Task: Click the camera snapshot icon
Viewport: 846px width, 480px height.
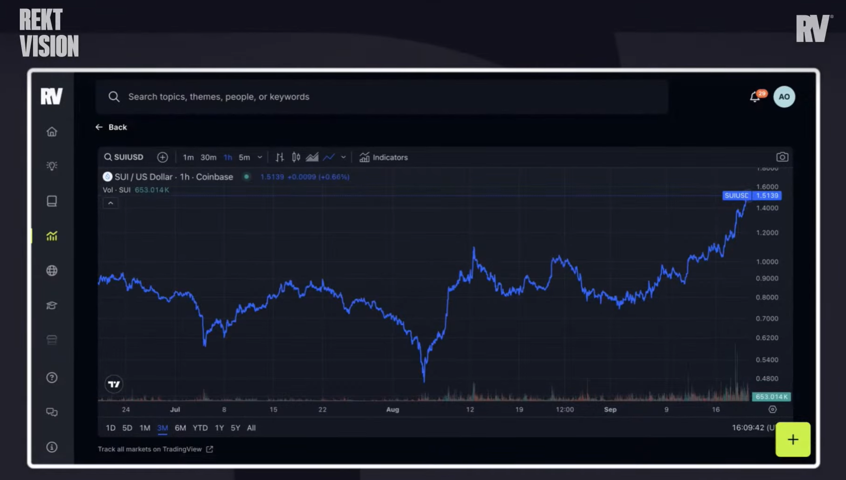Action: [x=782, y=157]
